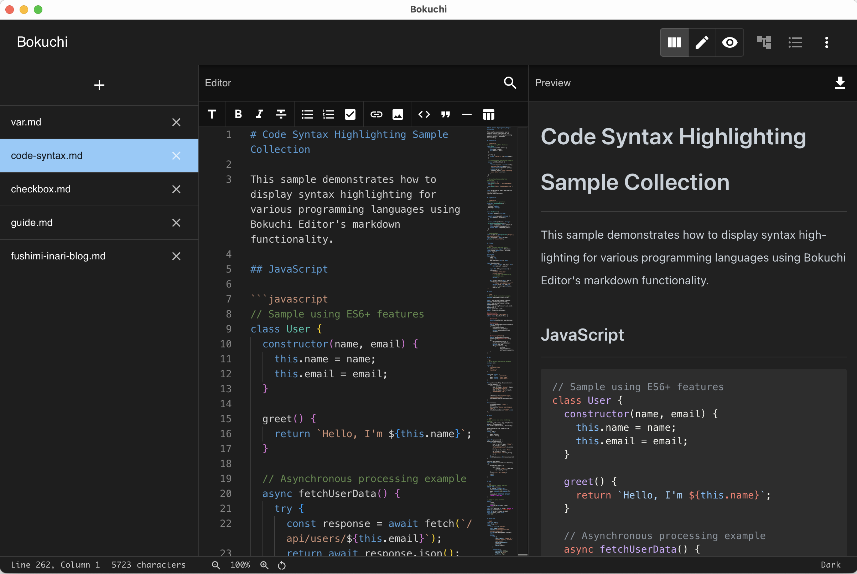Close the var.md file

[x=176, y=122]
